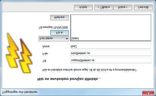Click the Ämne label
156x96 pixels.
click(46, 47)
